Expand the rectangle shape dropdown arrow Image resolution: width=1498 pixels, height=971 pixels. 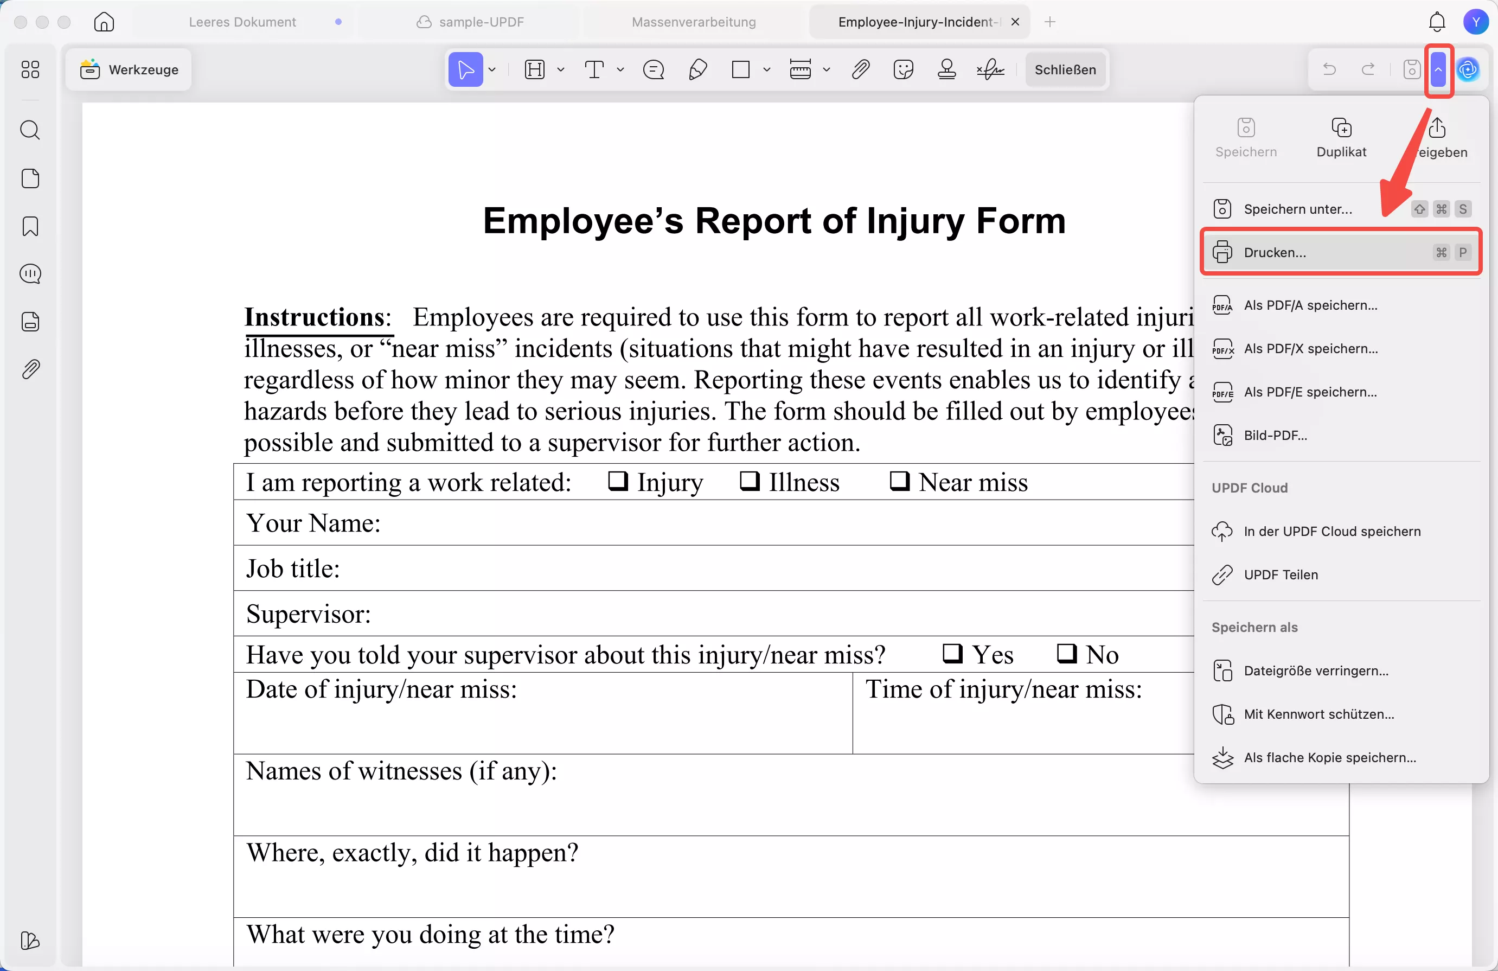(x=766, y=69)
